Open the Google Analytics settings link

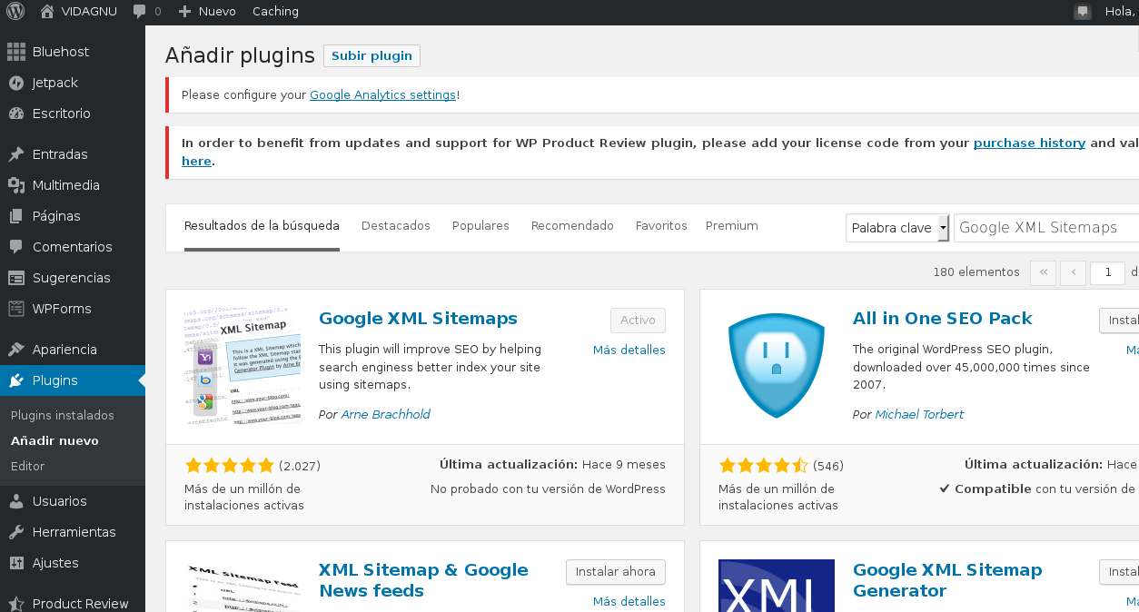[x=382, y=94]
